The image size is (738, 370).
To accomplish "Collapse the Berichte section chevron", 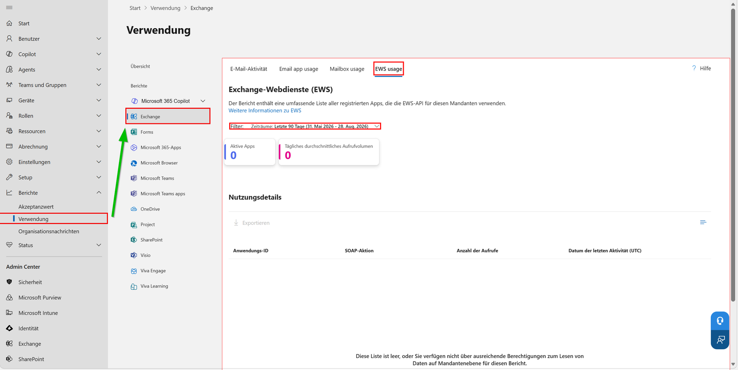I will 99,193.
